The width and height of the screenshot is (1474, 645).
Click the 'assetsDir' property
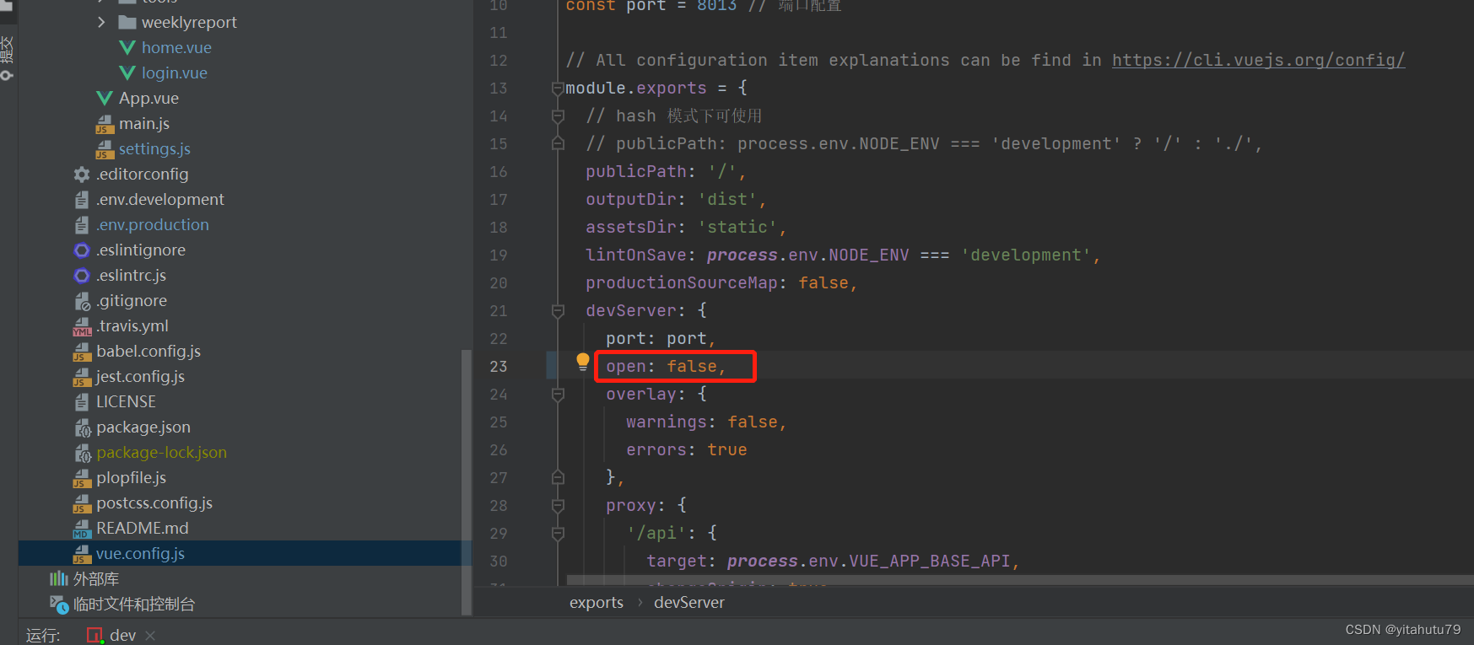click(631, 227)
